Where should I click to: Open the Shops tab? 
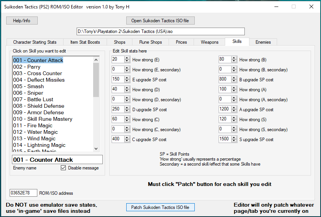pos(120,42)
